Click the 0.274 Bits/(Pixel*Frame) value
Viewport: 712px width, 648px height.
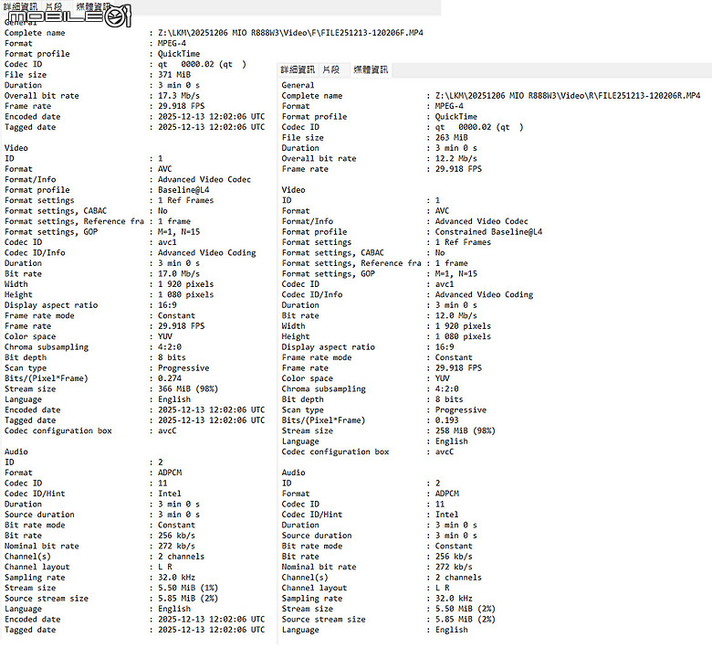point(170,378)
